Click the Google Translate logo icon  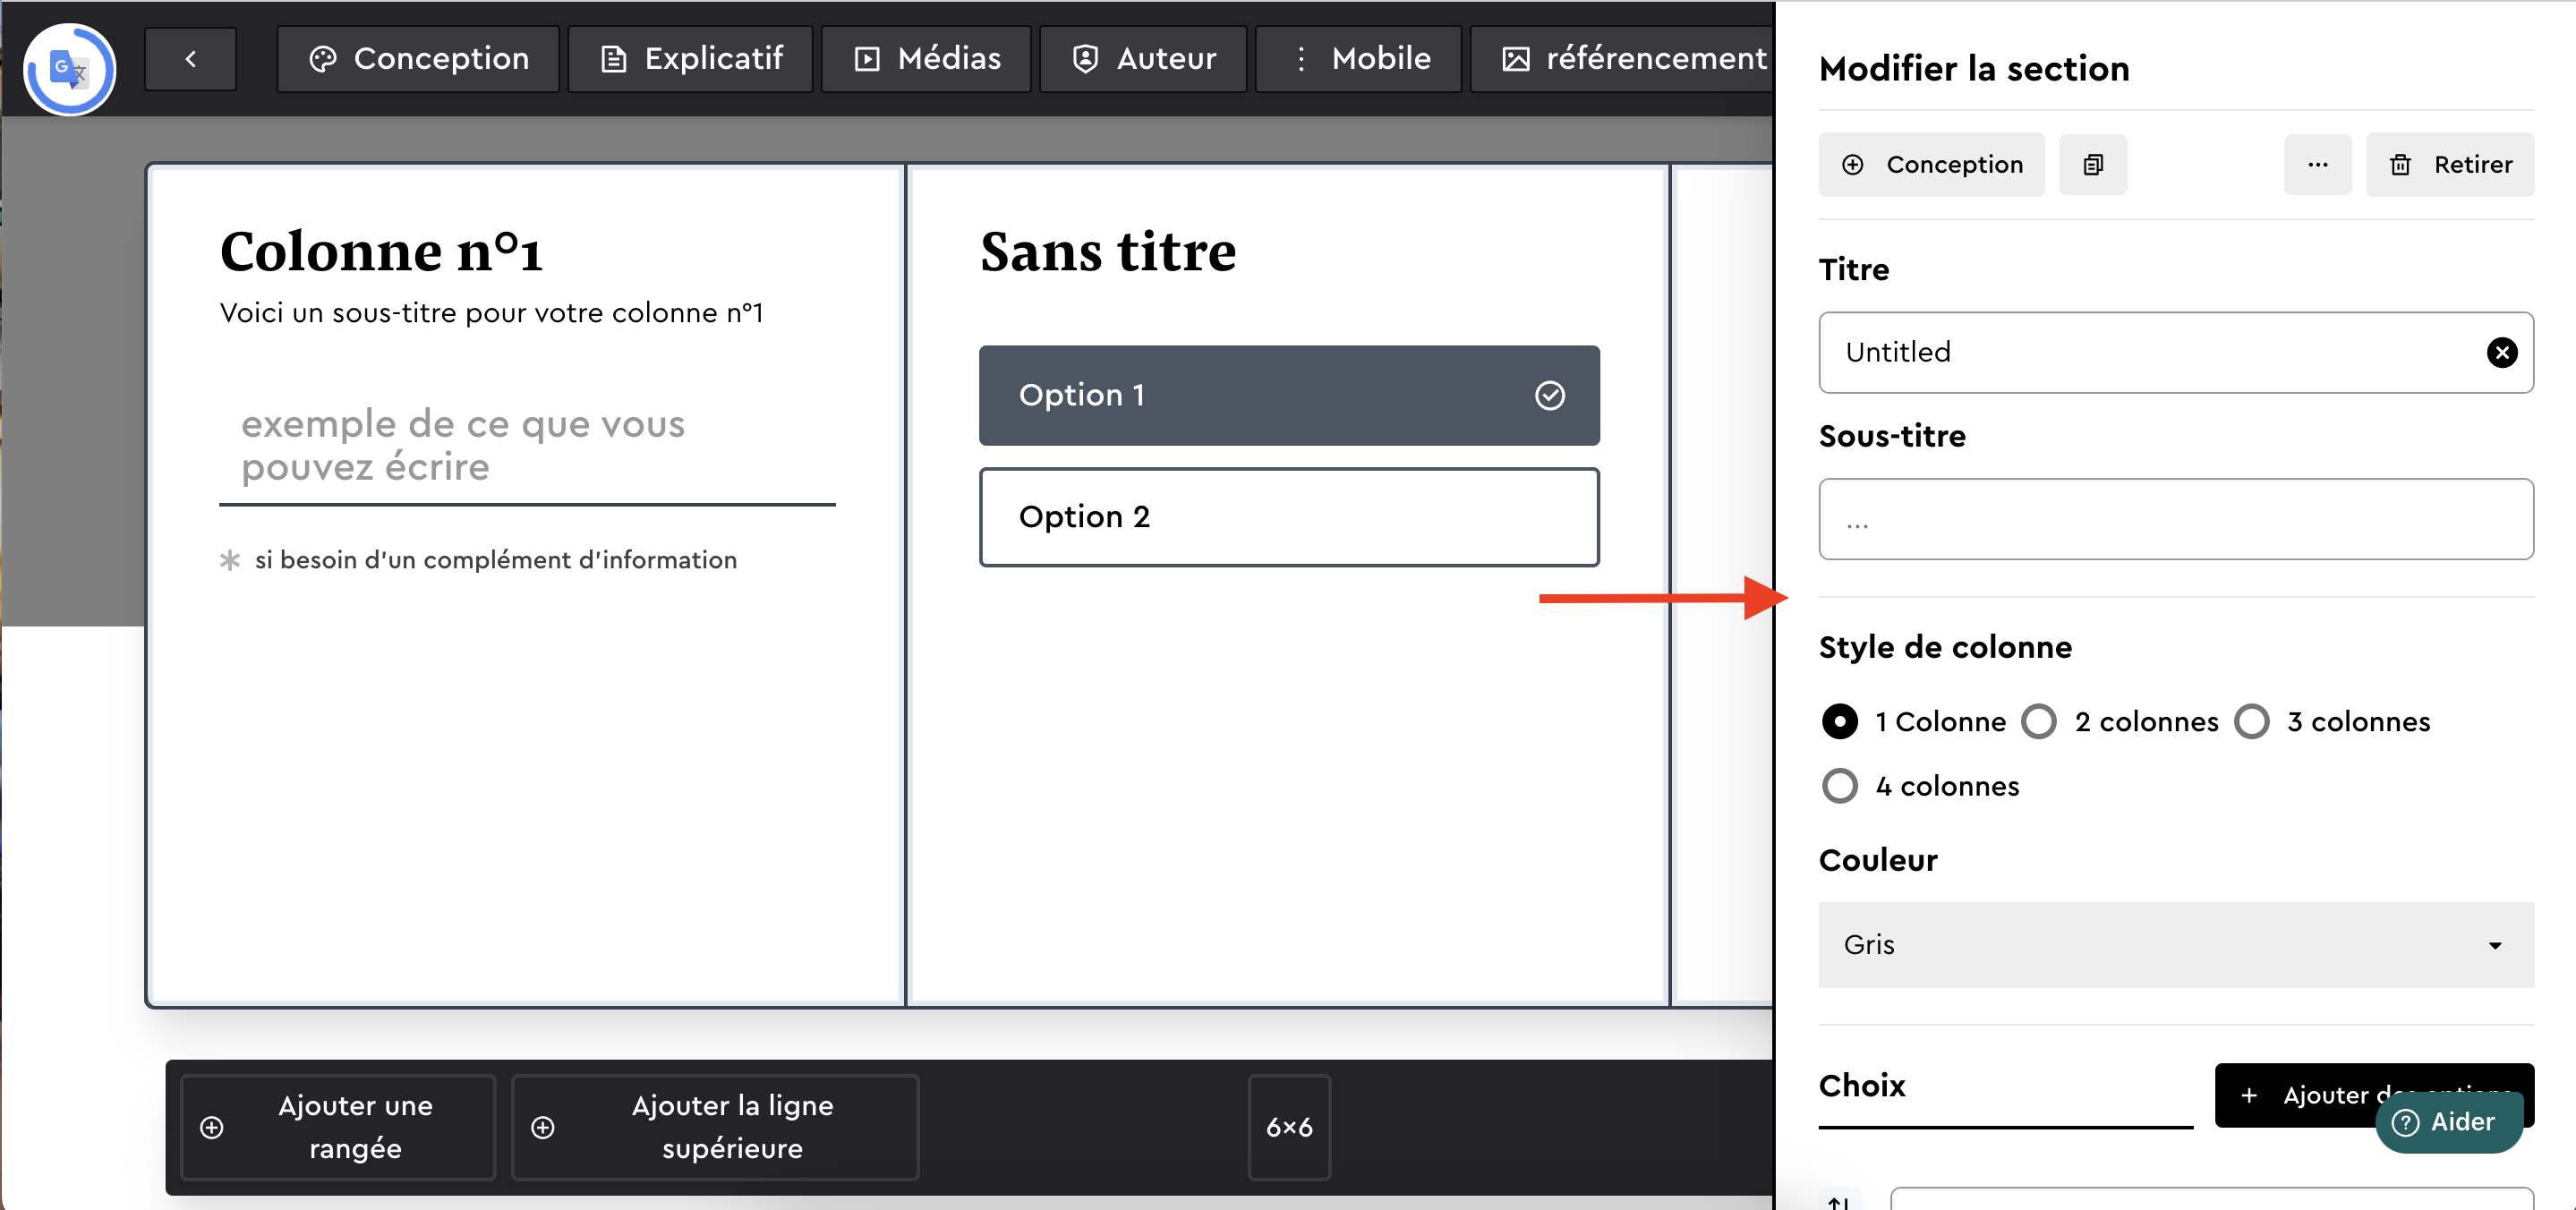[69, 69]
